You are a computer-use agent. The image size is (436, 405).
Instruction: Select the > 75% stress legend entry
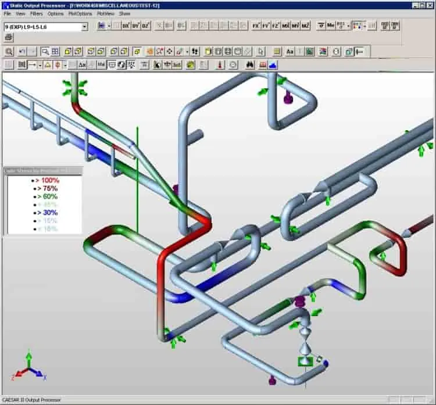point(45,188)
